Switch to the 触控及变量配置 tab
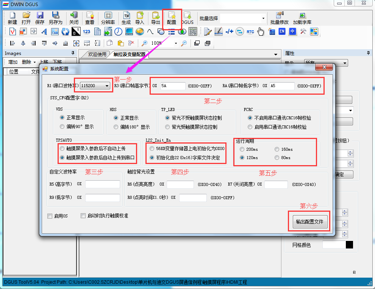Image resolution: width=375 pixels, height=289 pixels. click(x=130, y=54)
